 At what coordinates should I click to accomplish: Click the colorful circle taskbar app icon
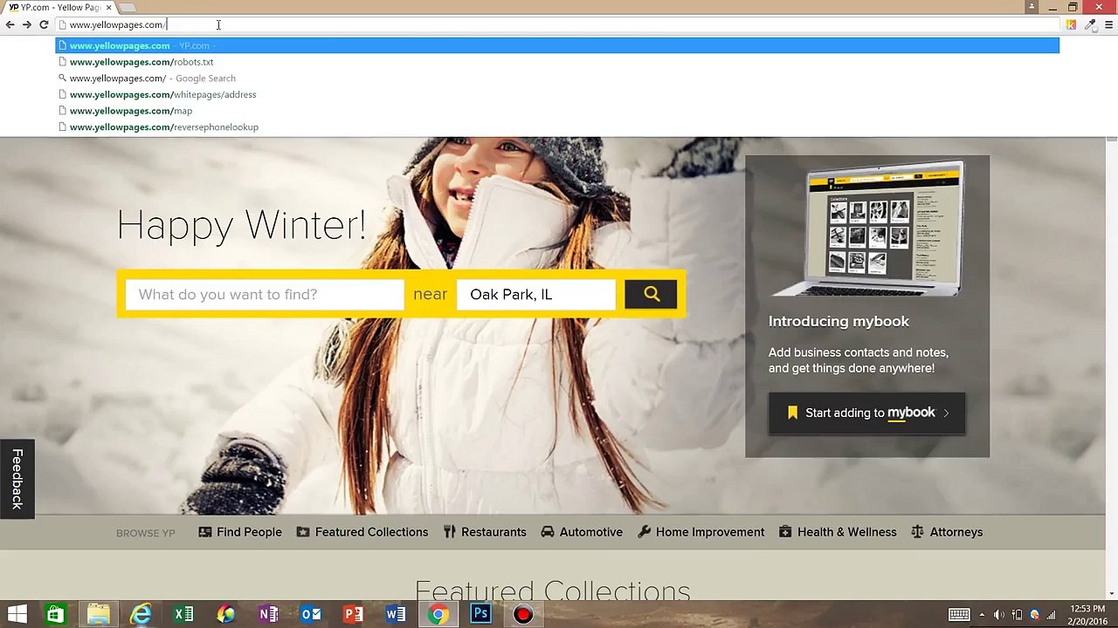225,615
